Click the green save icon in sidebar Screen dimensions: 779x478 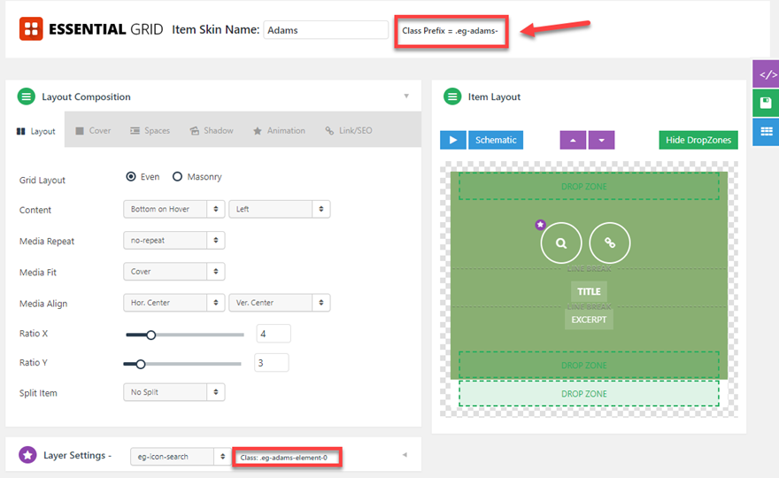[766, 104]
